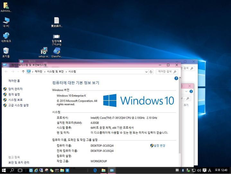Click the 제어판 breadcrumb segment
This screenshot has height=174, width=231.
pyautogui.click(x=39, y=71)
